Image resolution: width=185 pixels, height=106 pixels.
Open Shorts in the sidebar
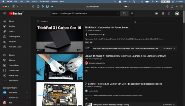pyautogui.click(x=12, y=32)
